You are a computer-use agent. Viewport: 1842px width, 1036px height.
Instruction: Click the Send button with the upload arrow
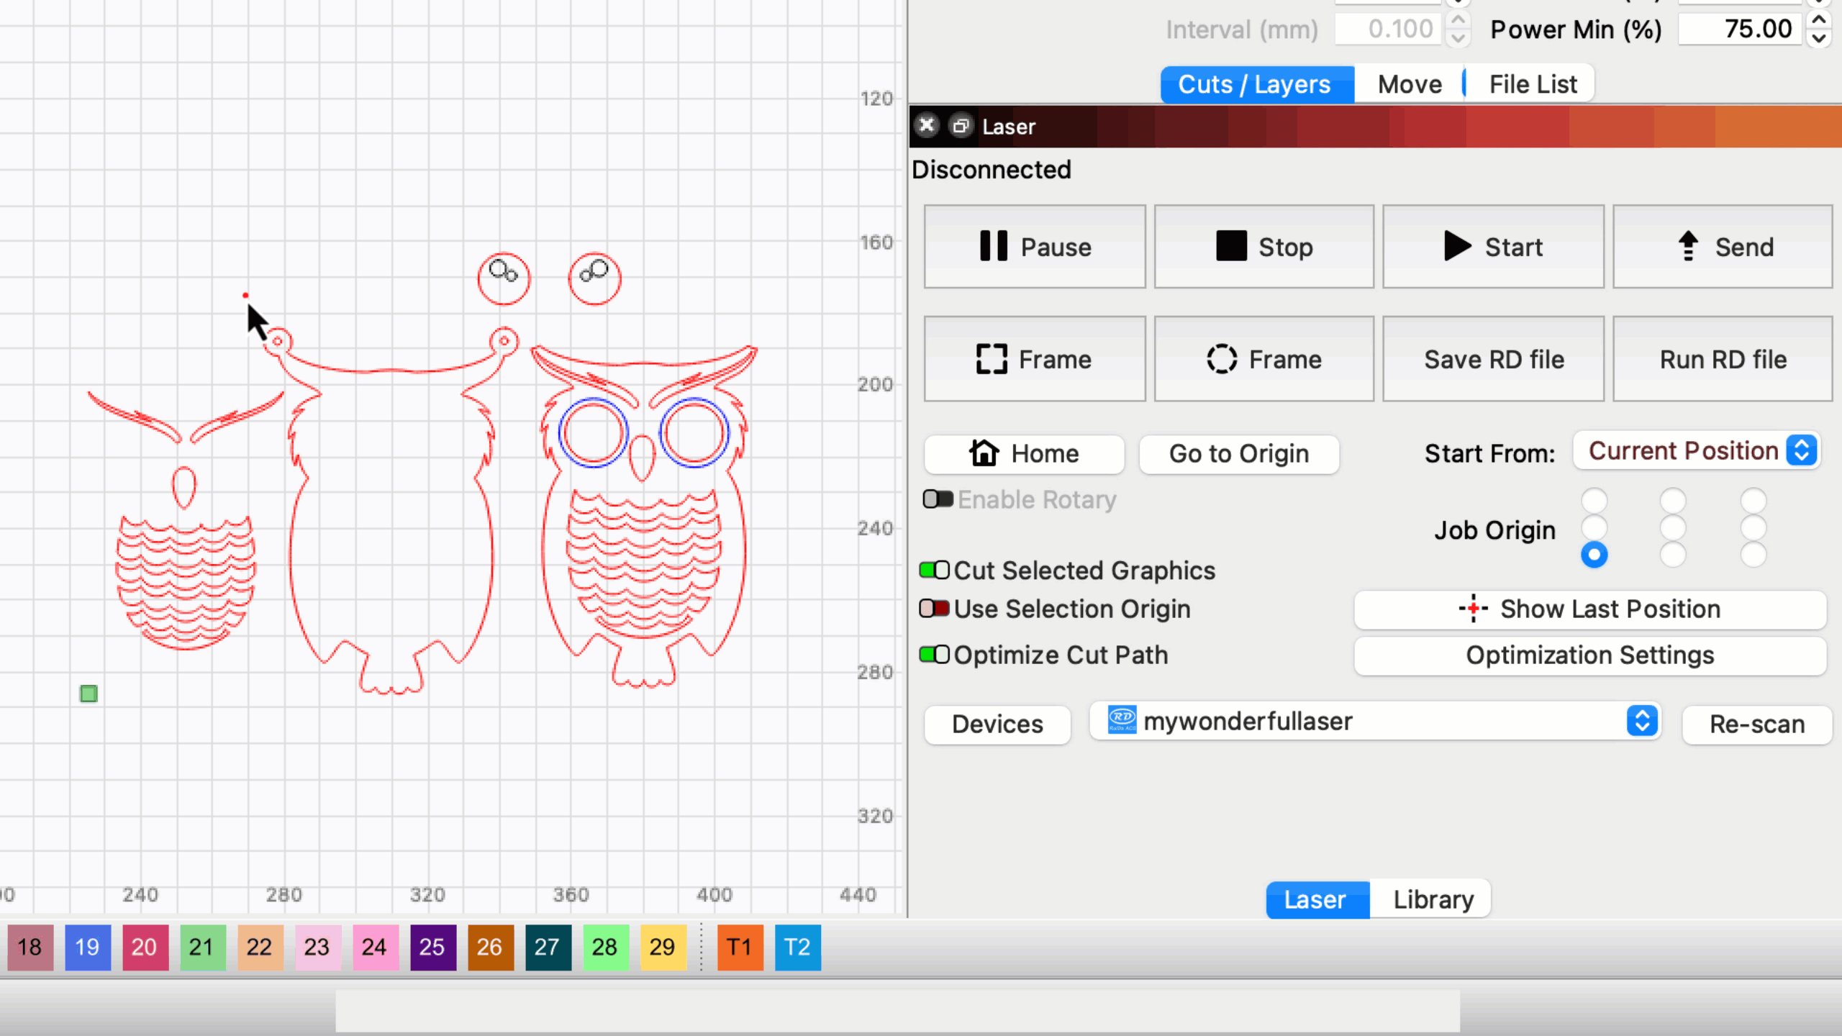tap(1722, 247)
